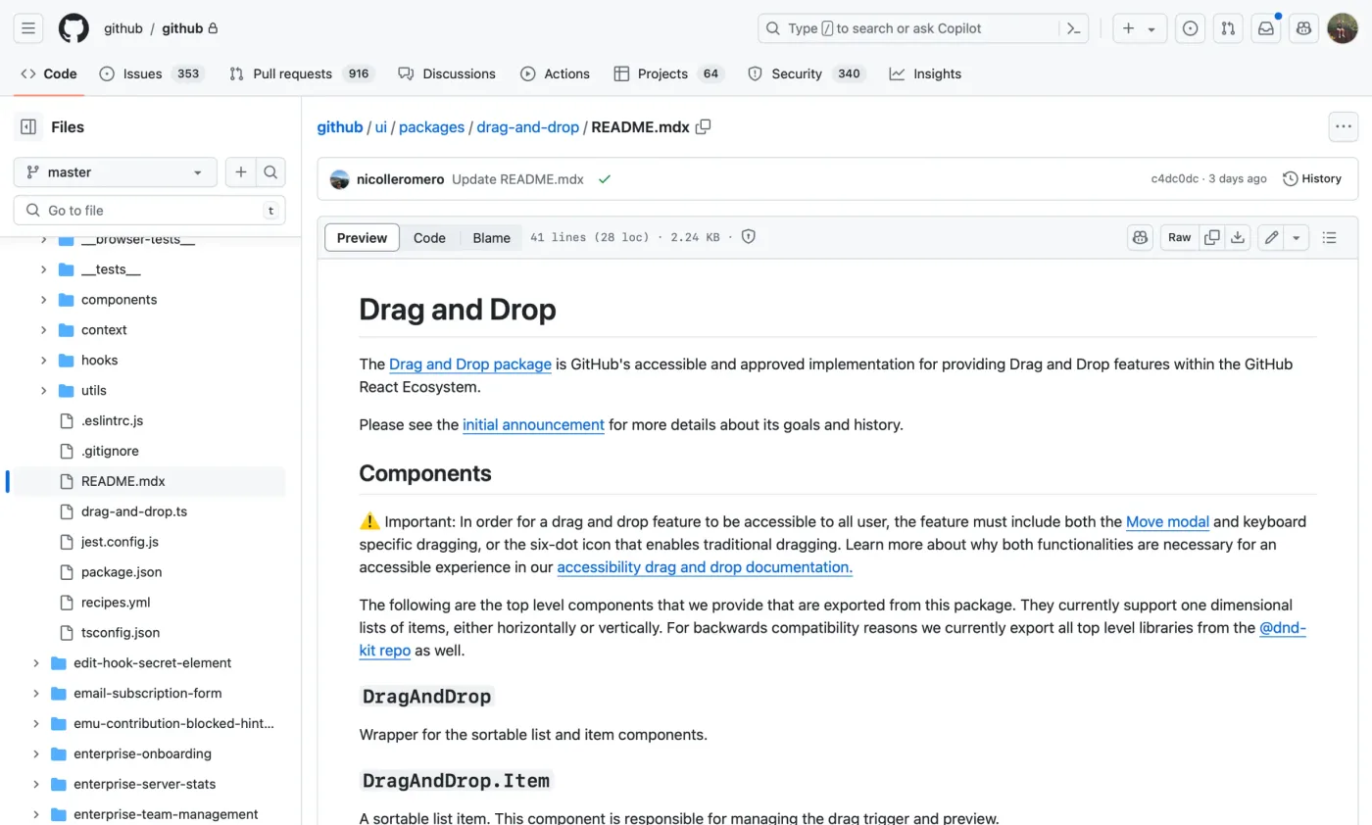The height and width of the screenshot is (825, 1372).
Task: Open more edit options dropdown arrow
Action: (x=1297, y=237)
